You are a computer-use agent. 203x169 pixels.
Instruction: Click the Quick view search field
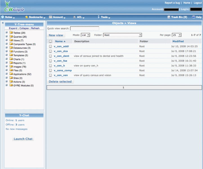coord(84,28)
